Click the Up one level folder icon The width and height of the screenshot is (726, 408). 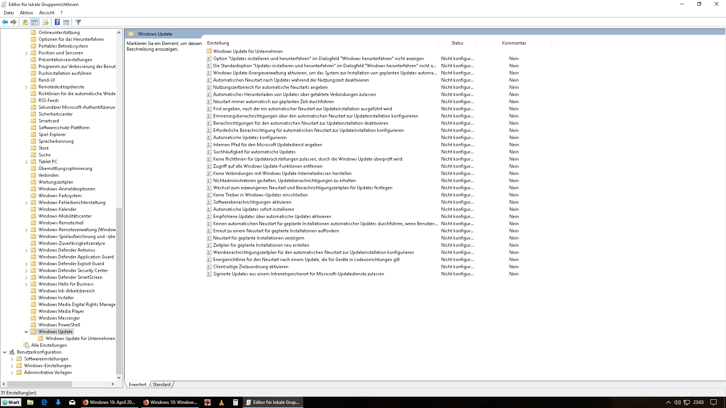(x=25, y=22)
